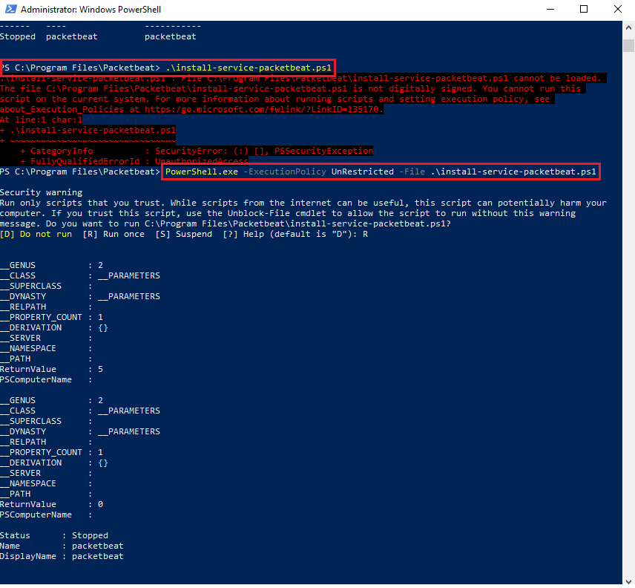
Task: Click the 'DisplayName : packetbeat' line
Action: (x=62, y=556)
